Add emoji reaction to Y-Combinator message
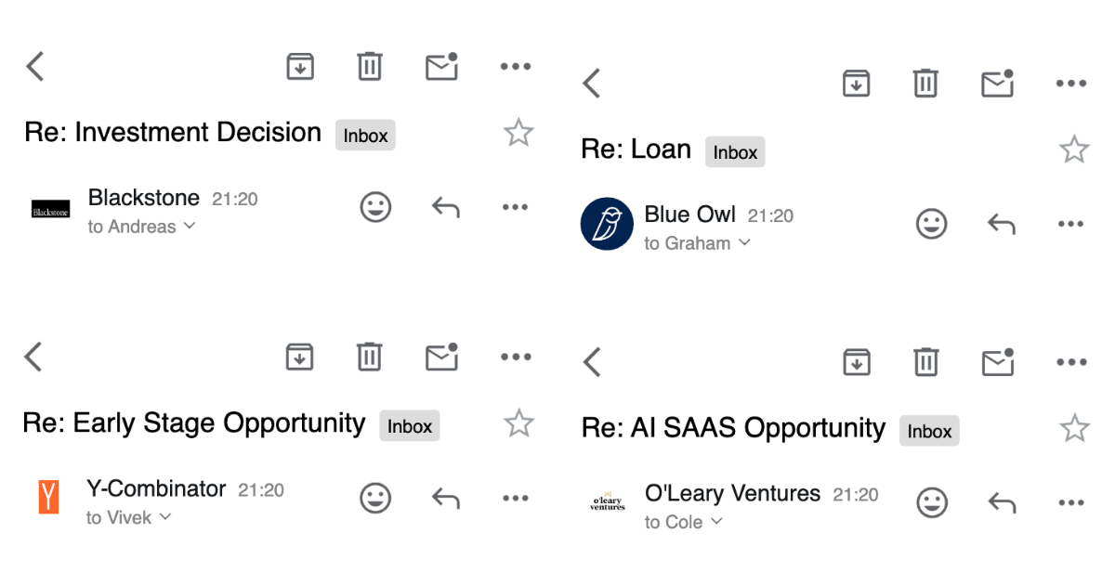Image resolution: width=1115 pixels, height=585 pixels. point(375,499)
